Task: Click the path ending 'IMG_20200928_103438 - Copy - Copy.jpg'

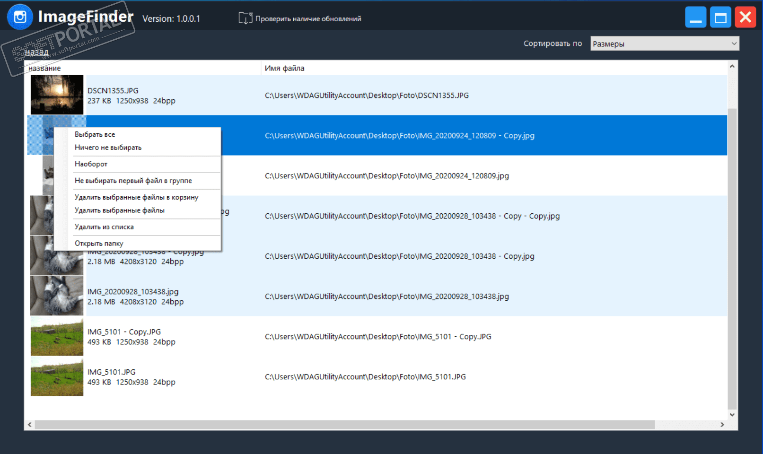Action: pyautogui.click(x=412, y=216)
